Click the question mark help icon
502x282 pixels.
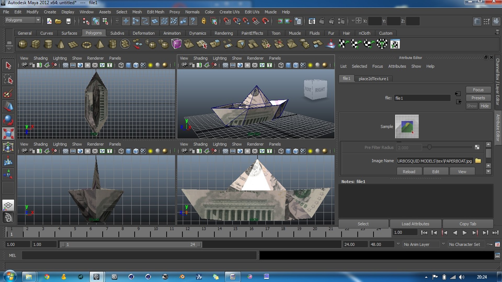pos(193,21)
